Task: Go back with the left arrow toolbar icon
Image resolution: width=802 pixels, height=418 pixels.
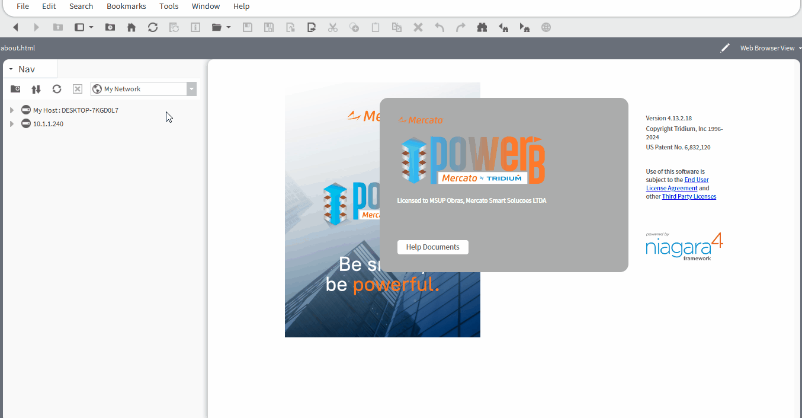Action: 16,27
